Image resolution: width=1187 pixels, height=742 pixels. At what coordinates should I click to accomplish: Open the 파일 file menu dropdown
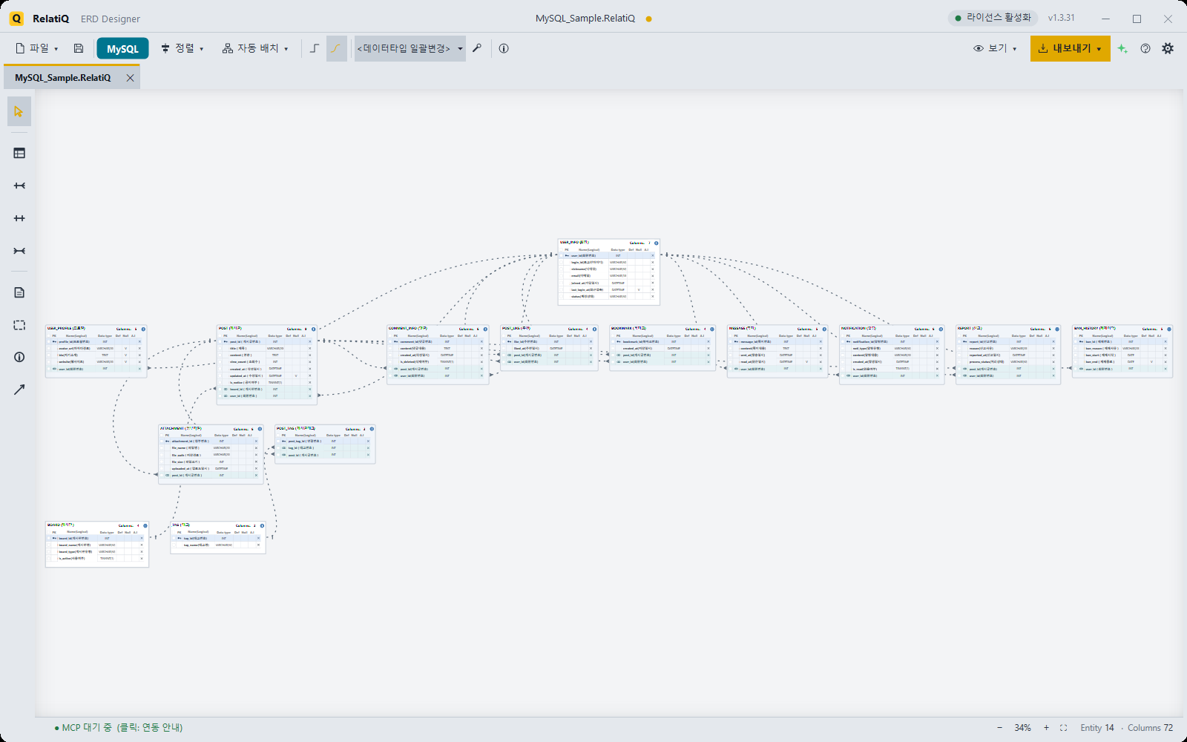tap(37, 48)
